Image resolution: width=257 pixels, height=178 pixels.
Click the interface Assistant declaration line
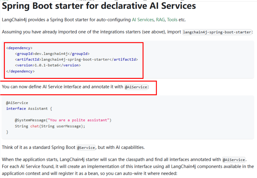point(29,109)
